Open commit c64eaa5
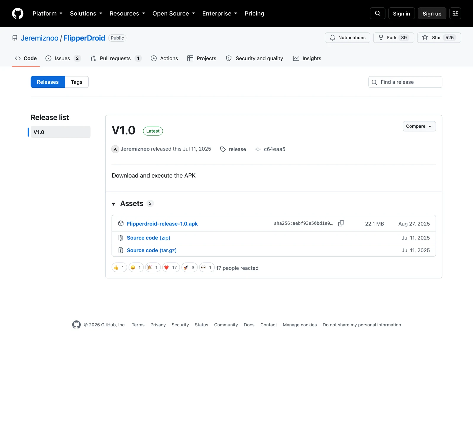 (x=275, y=149)
